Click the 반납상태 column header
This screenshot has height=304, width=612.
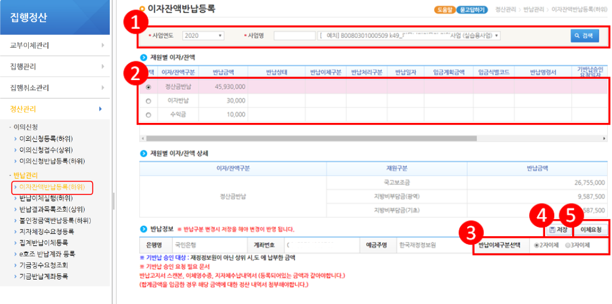(277, 72)
